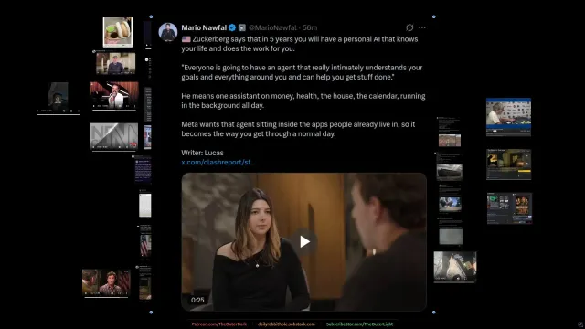Play the Zuckerberg interview video in the tweet
Image resolution: width=585 pixels, height=329 pixels.
(x=304, y=241)
